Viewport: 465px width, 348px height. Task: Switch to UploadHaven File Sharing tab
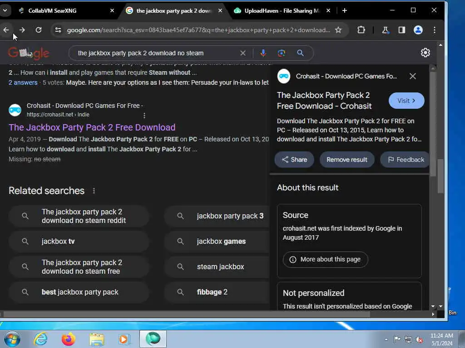[282, 11]
